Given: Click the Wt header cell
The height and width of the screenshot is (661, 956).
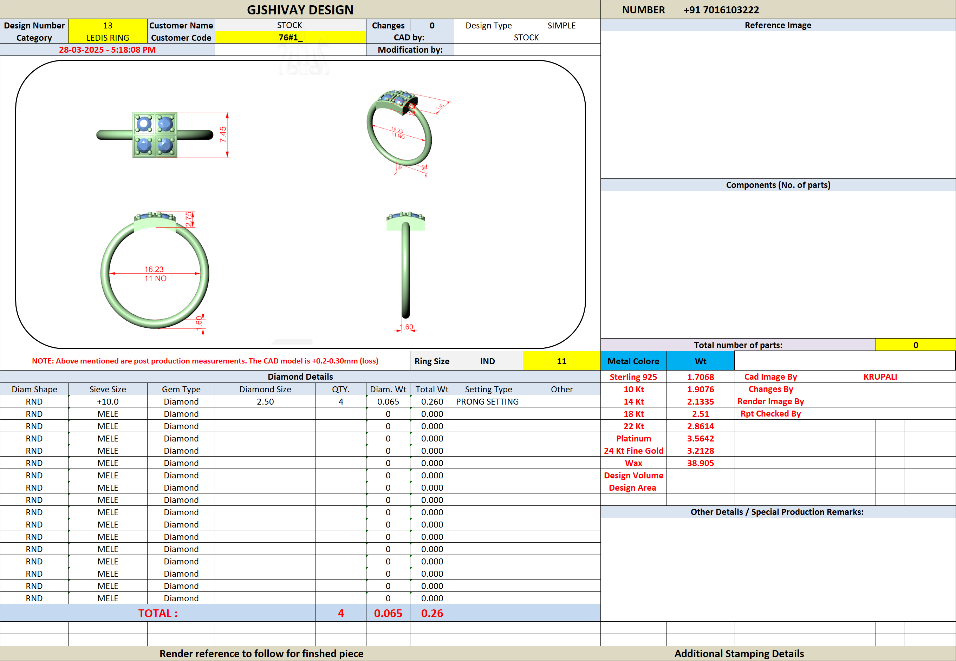Looking at the screenshot, I should (701, 361).
